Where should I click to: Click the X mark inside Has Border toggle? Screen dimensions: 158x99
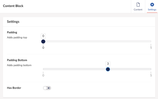pyautogui.click(x=49, y=88)
